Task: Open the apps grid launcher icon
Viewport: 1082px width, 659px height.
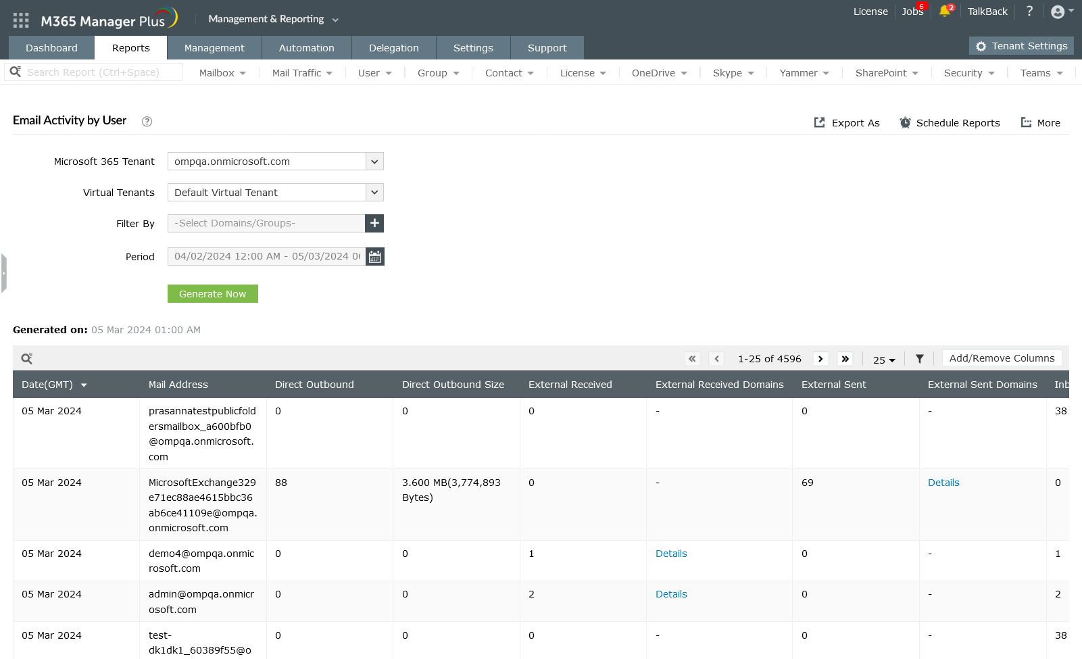Action: tap(21, 20)
